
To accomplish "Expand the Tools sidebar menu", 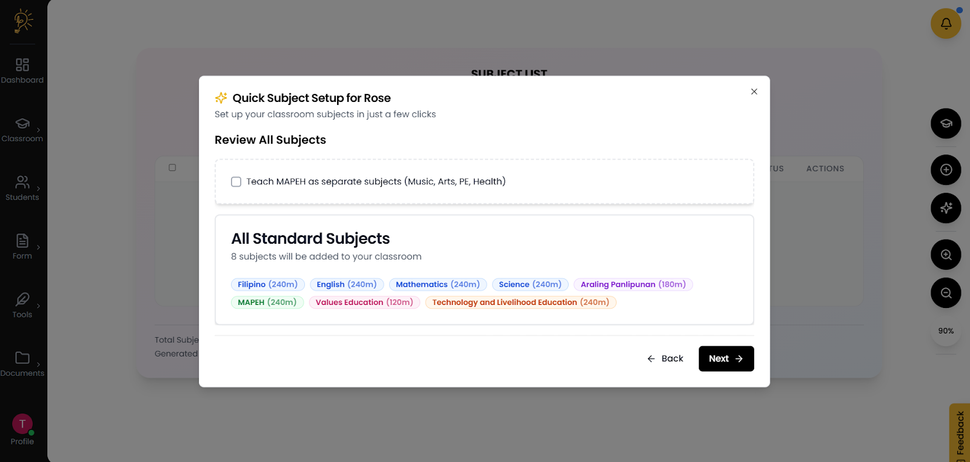I will tap(22, 305).
